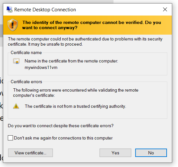Click the Remote Desktop Connection title text
Viewport: 178px width, 167px height.
pos(45,10)
